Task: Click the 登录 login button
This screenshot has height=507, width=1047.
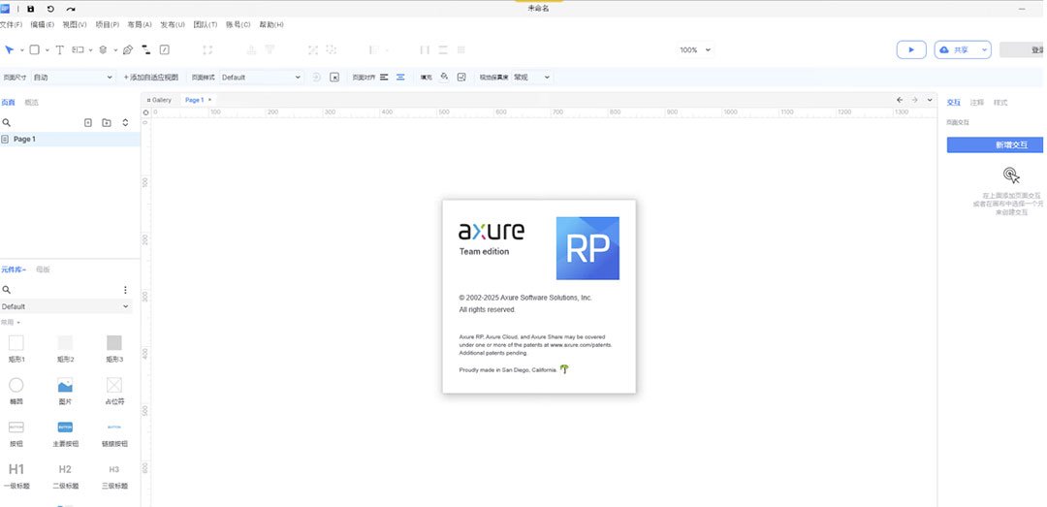Action: tap(1023, 49)
